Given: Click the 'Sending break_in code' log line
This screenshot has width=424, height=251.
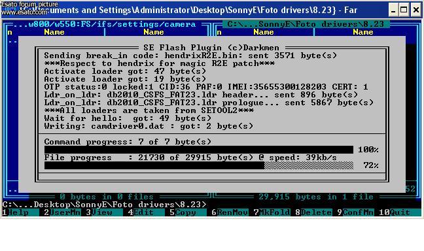Looking at the screenshot, I should click(x=190, y=56).
